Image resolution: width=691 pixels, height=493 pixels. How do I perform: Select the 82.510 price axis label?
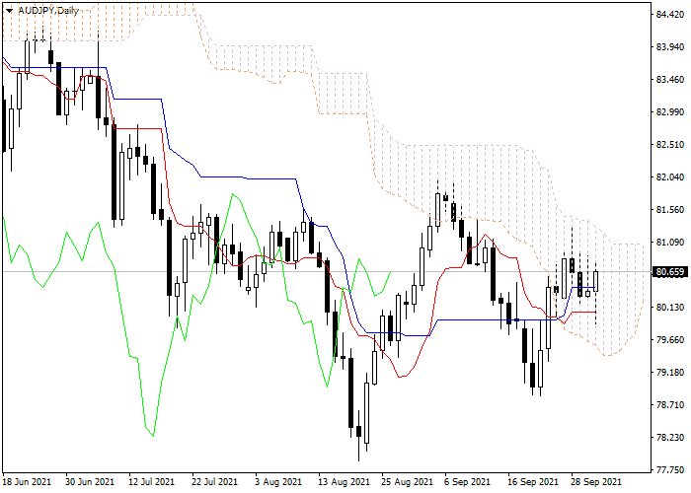point(670,145)
